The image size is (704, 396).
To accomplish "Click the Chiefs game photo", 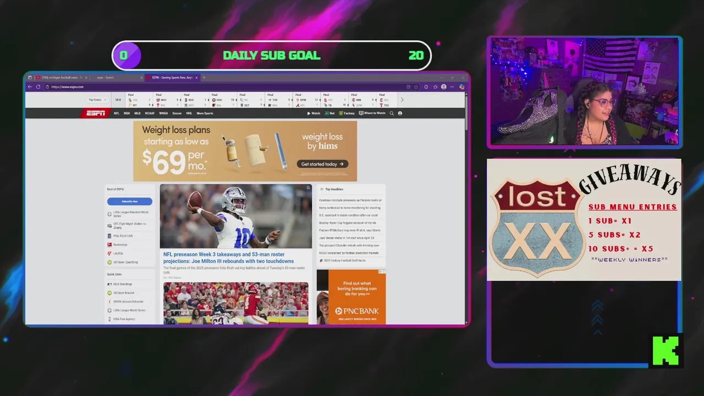I will coord(236,303).
